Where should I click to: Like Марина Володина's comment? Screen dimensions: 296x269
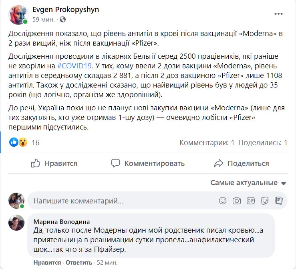[x=47, y=263]
